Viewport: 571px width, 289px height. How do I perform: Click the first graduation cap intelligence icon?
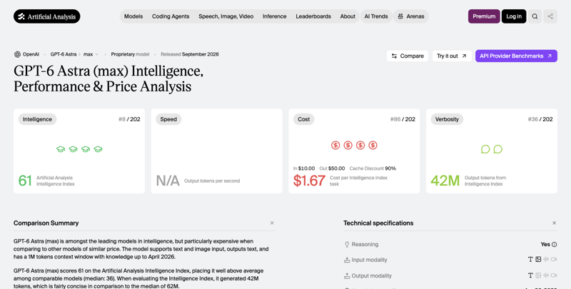click(61, 149)
